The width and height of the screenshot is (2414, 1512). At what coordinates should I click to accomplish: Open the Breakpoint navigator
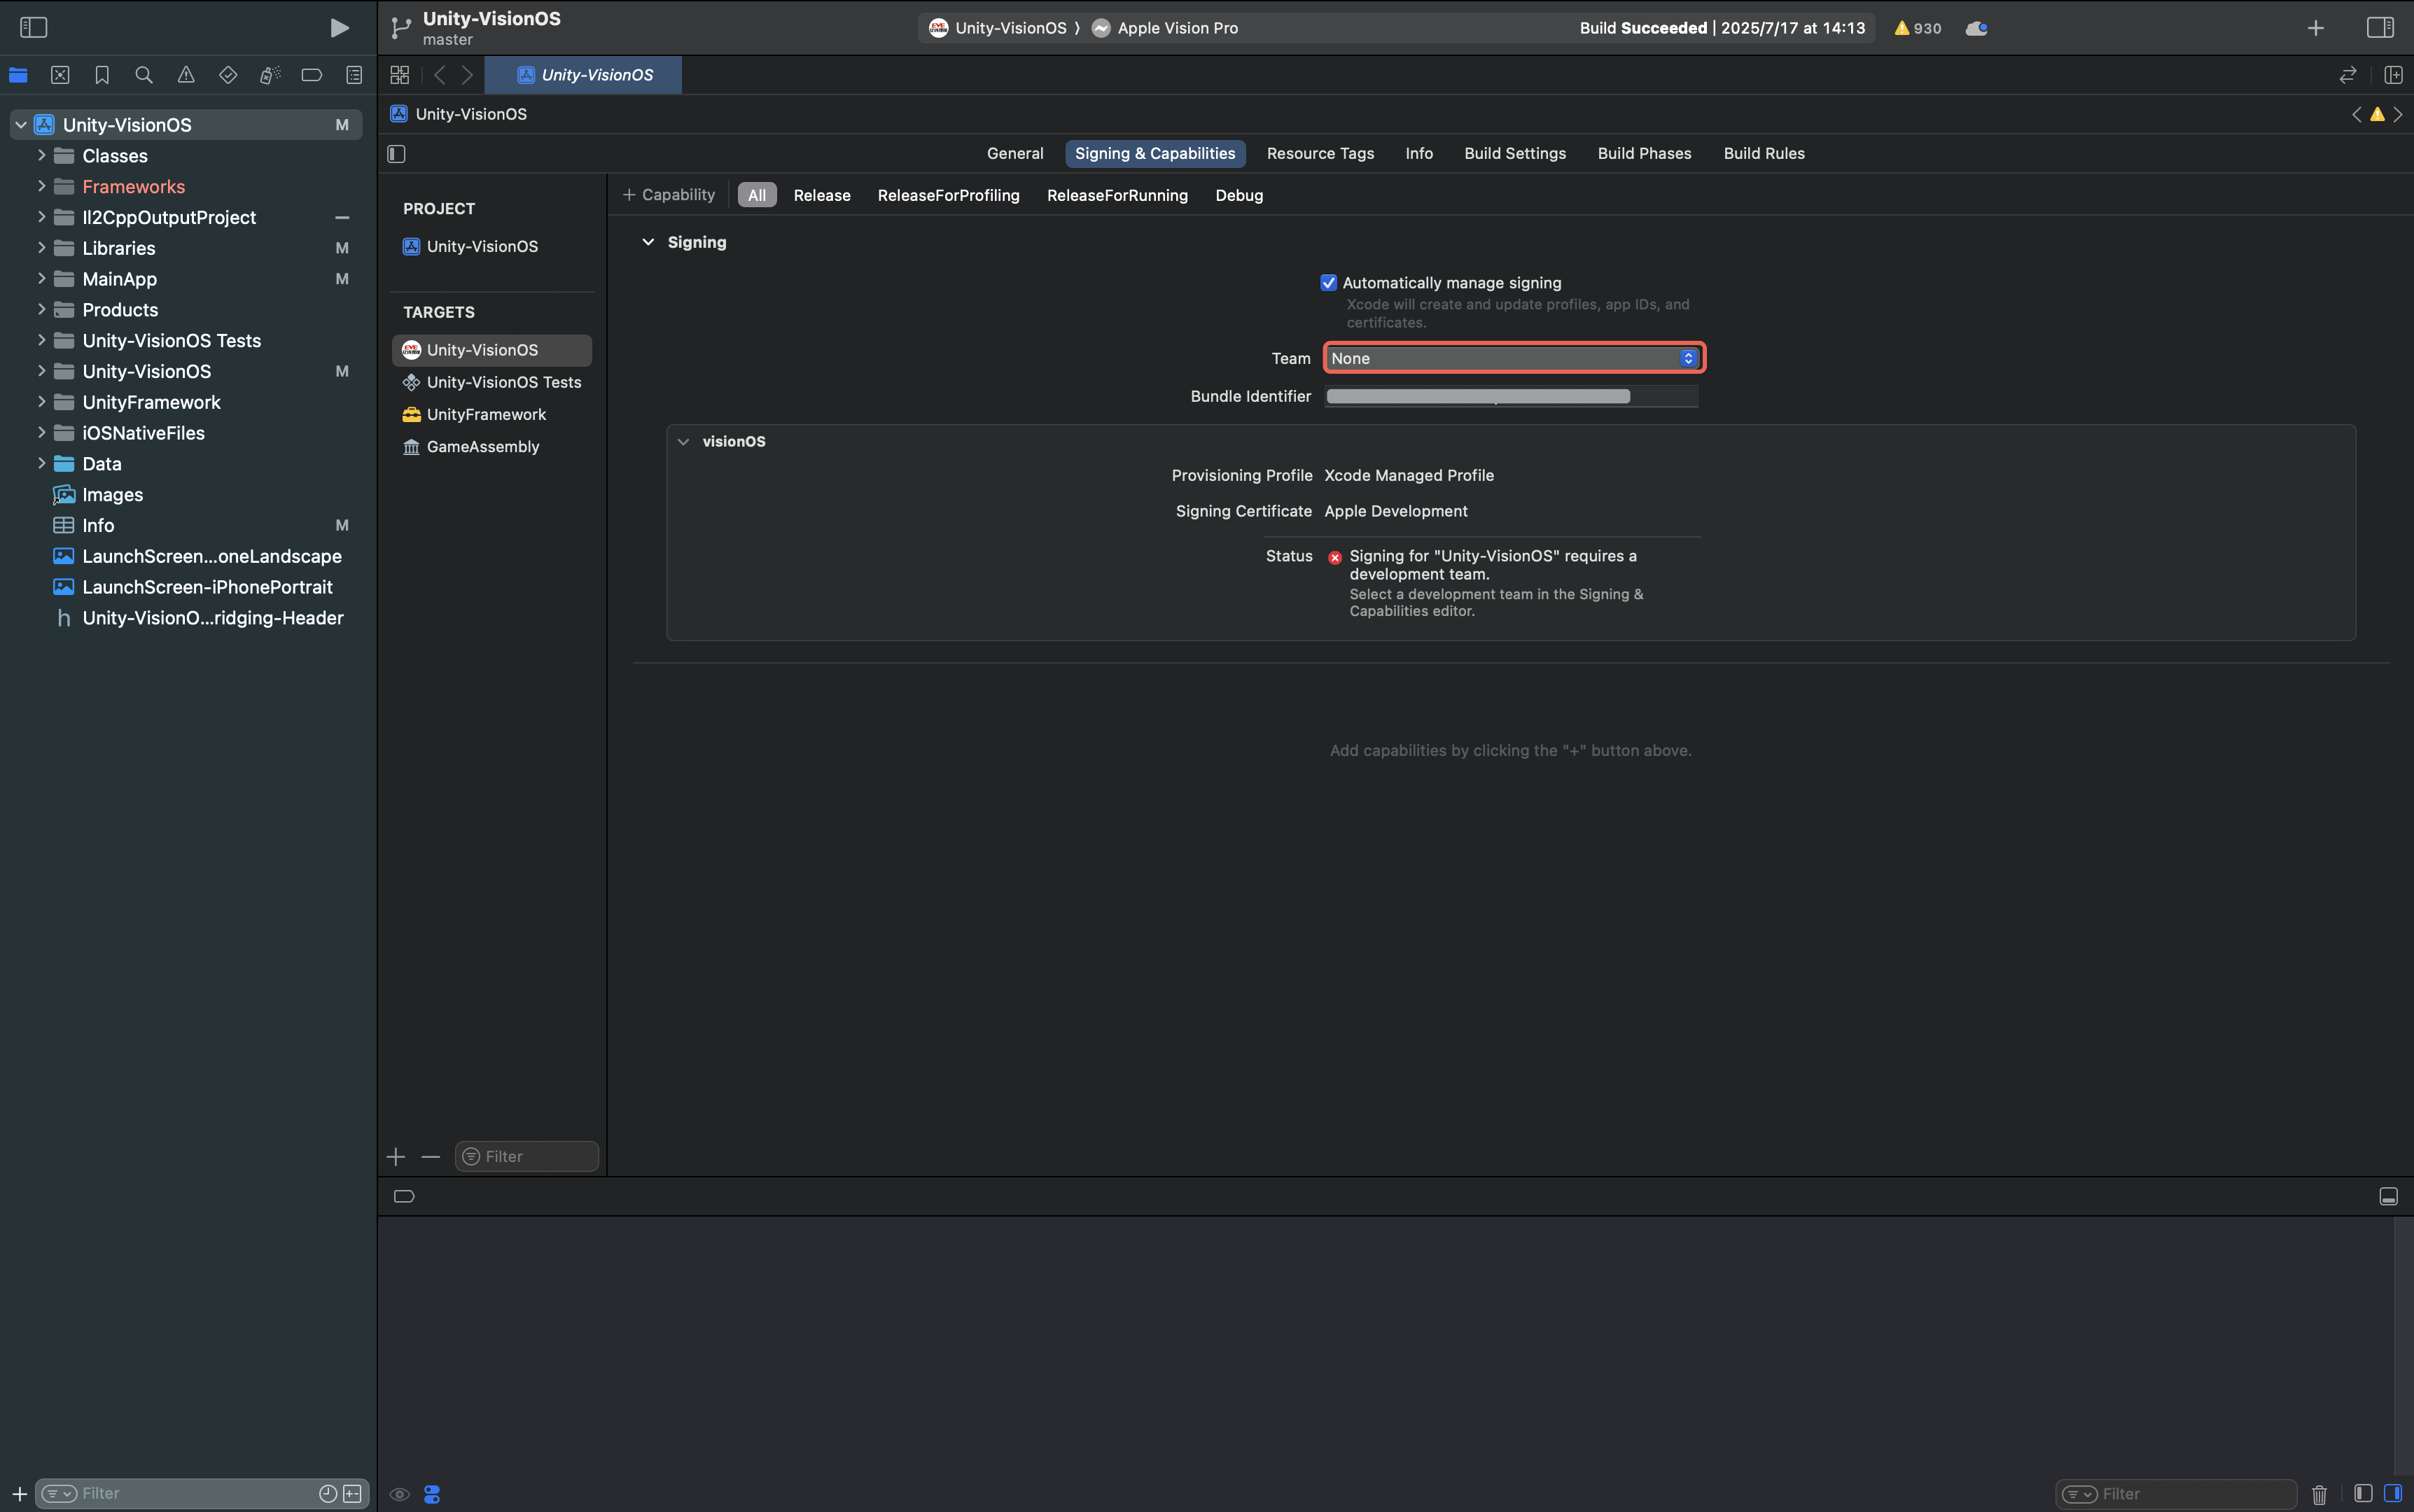[312, 75]
